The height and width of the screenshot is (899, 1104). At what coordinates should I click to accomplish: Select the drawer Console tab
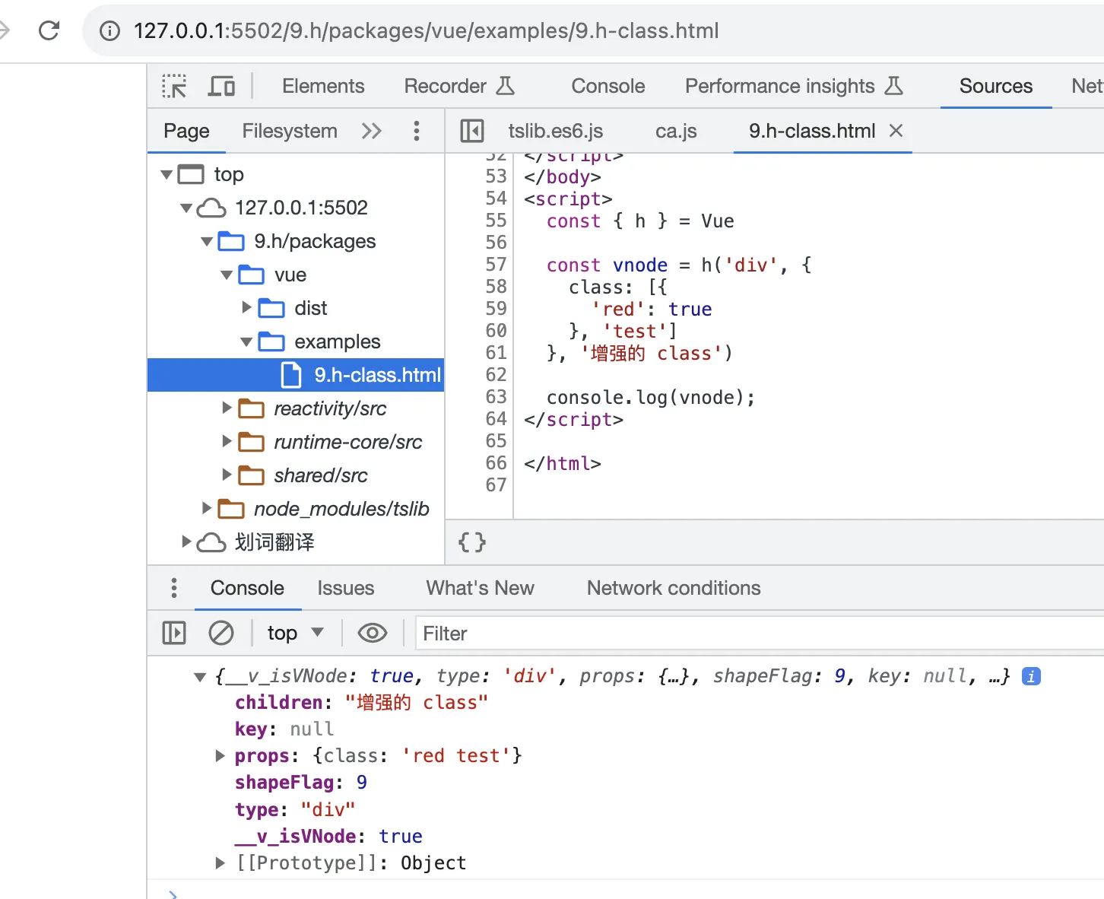pos(247,588)
